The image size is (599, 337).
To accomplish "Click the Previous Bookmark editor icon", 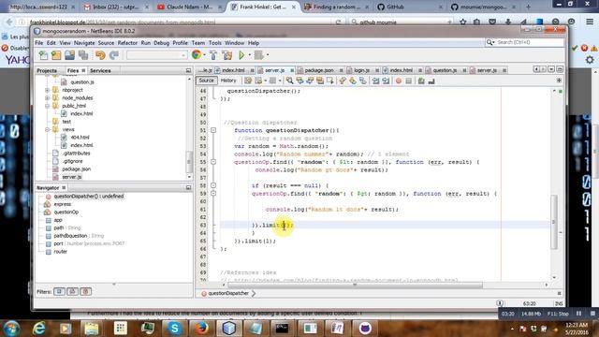I will (x=343, y=81).
